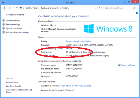Screen dimensions: 140x98
Task: Click the Forward arrow navigation button
Action: (9, 8)
